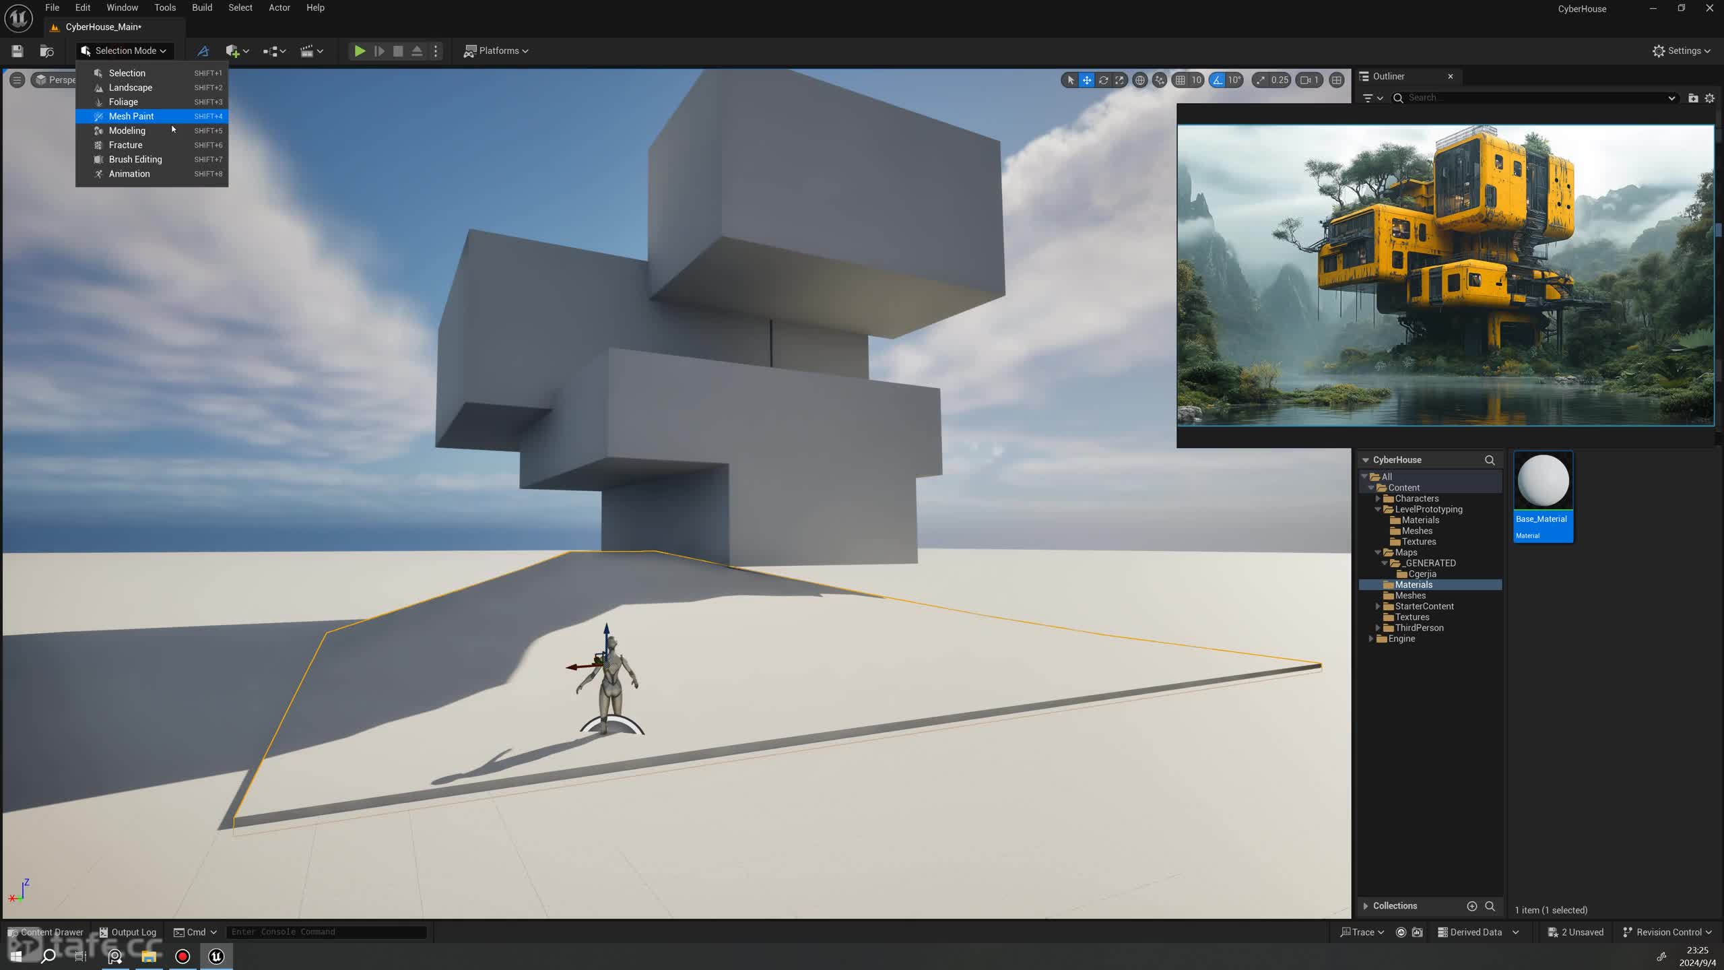Choose Selection mode from dropdown menu
Screen dimensions: 1724x970
(x=152, y=73)
